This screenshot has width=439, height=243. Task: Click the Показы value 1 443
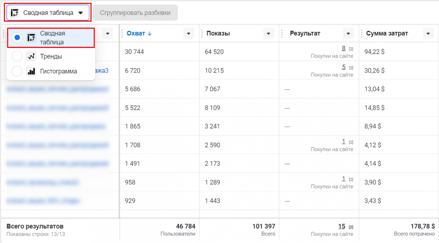click(x=213, y=201)
